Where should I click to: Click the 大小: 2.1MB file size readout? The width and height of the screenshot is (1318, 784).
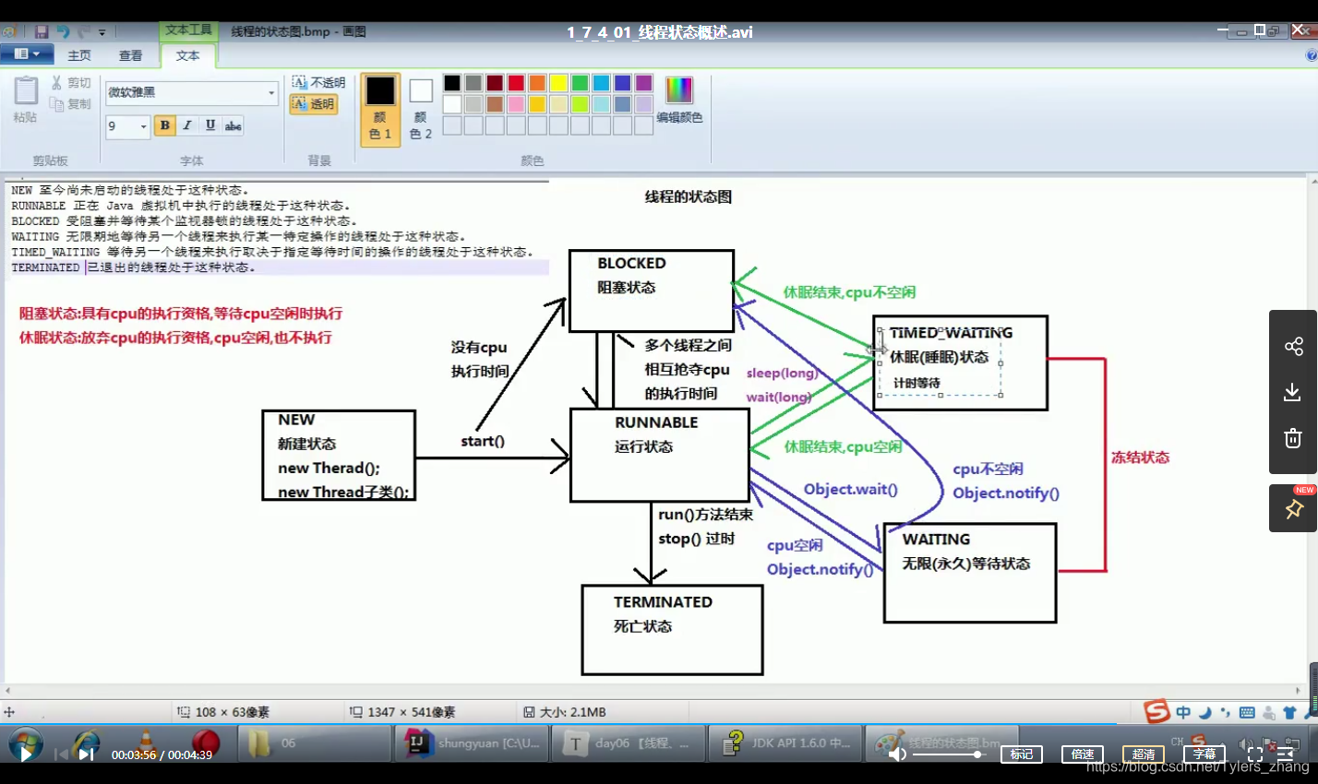(565, 712)
